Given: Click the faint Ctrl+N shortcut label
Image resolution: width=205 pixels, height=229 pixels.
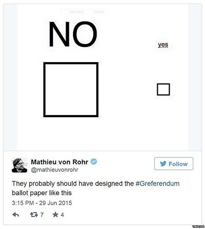Looking at the screenshot, I should (x=98, y=12).
